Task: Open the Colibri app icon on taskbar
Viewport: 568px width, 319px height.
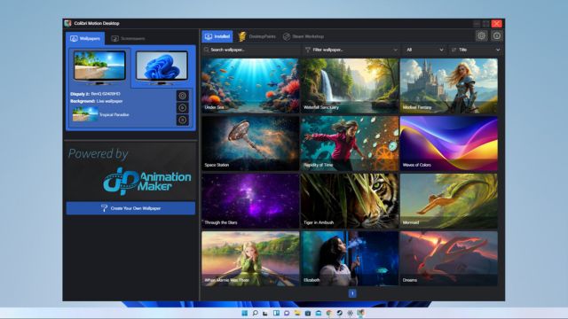Action: click(360, 313)
